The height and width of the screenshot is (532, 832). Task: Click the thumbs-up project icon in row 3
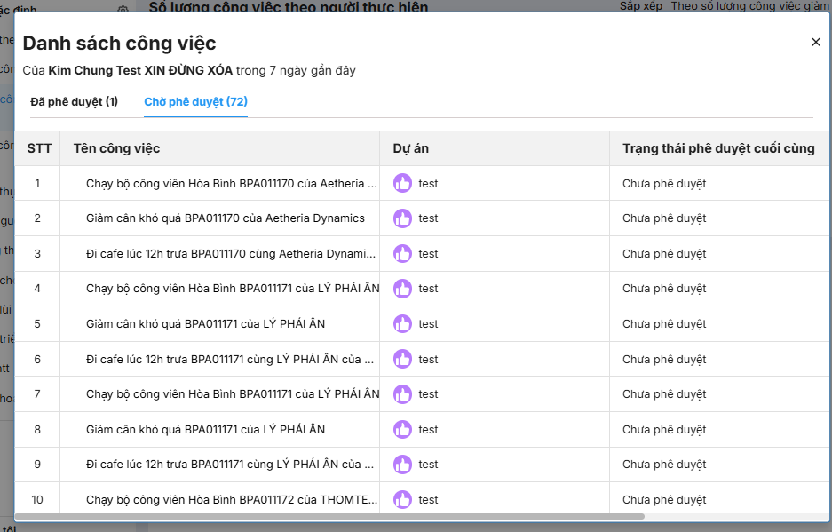pyautogui.click(x=402, y=254)
